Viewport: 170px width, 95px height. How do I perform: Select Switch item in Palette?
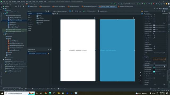[39, 24]
